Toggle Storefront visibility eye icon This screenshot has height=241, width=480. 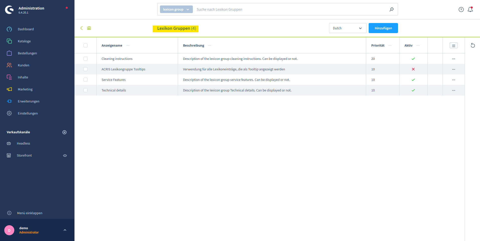click(x=65, y=156)
